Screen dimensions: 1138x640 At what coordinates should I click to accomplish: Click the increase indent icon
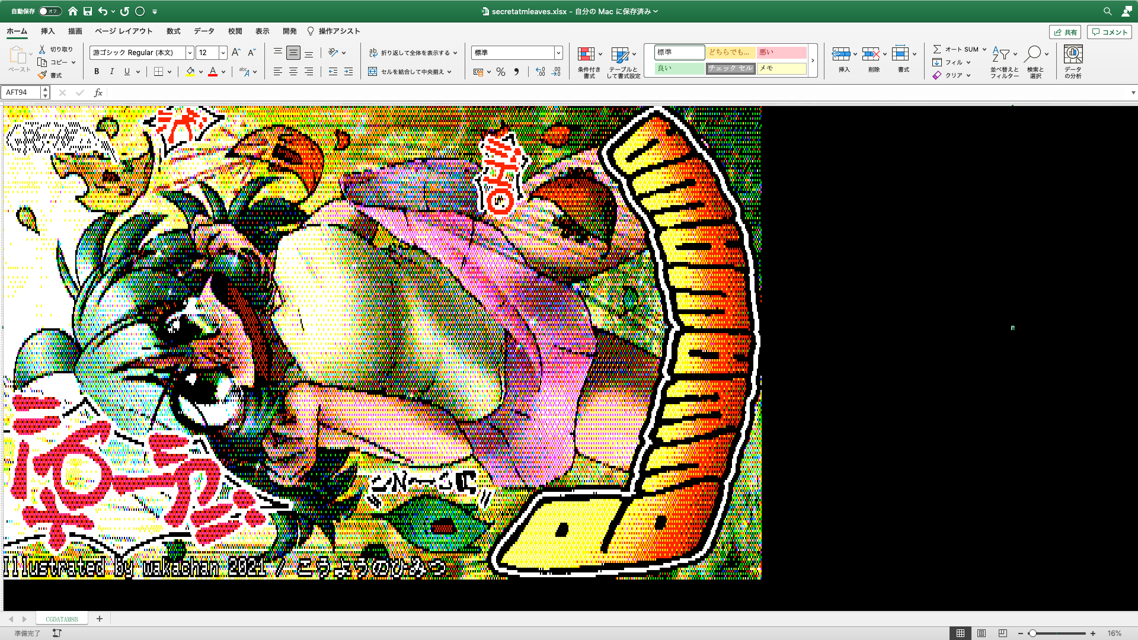coord(349,72)
